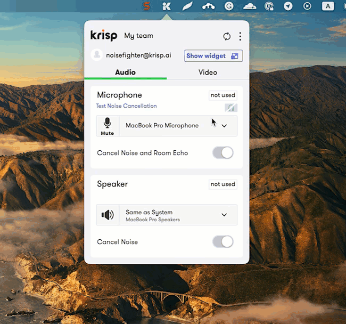
Task: Mute the microphone using the Mute icon
Action: (x=108, y=126)
